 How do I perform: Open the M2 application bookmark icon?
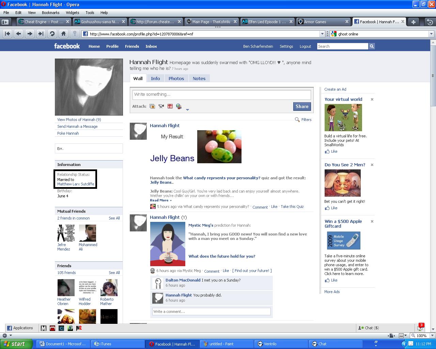79,328
